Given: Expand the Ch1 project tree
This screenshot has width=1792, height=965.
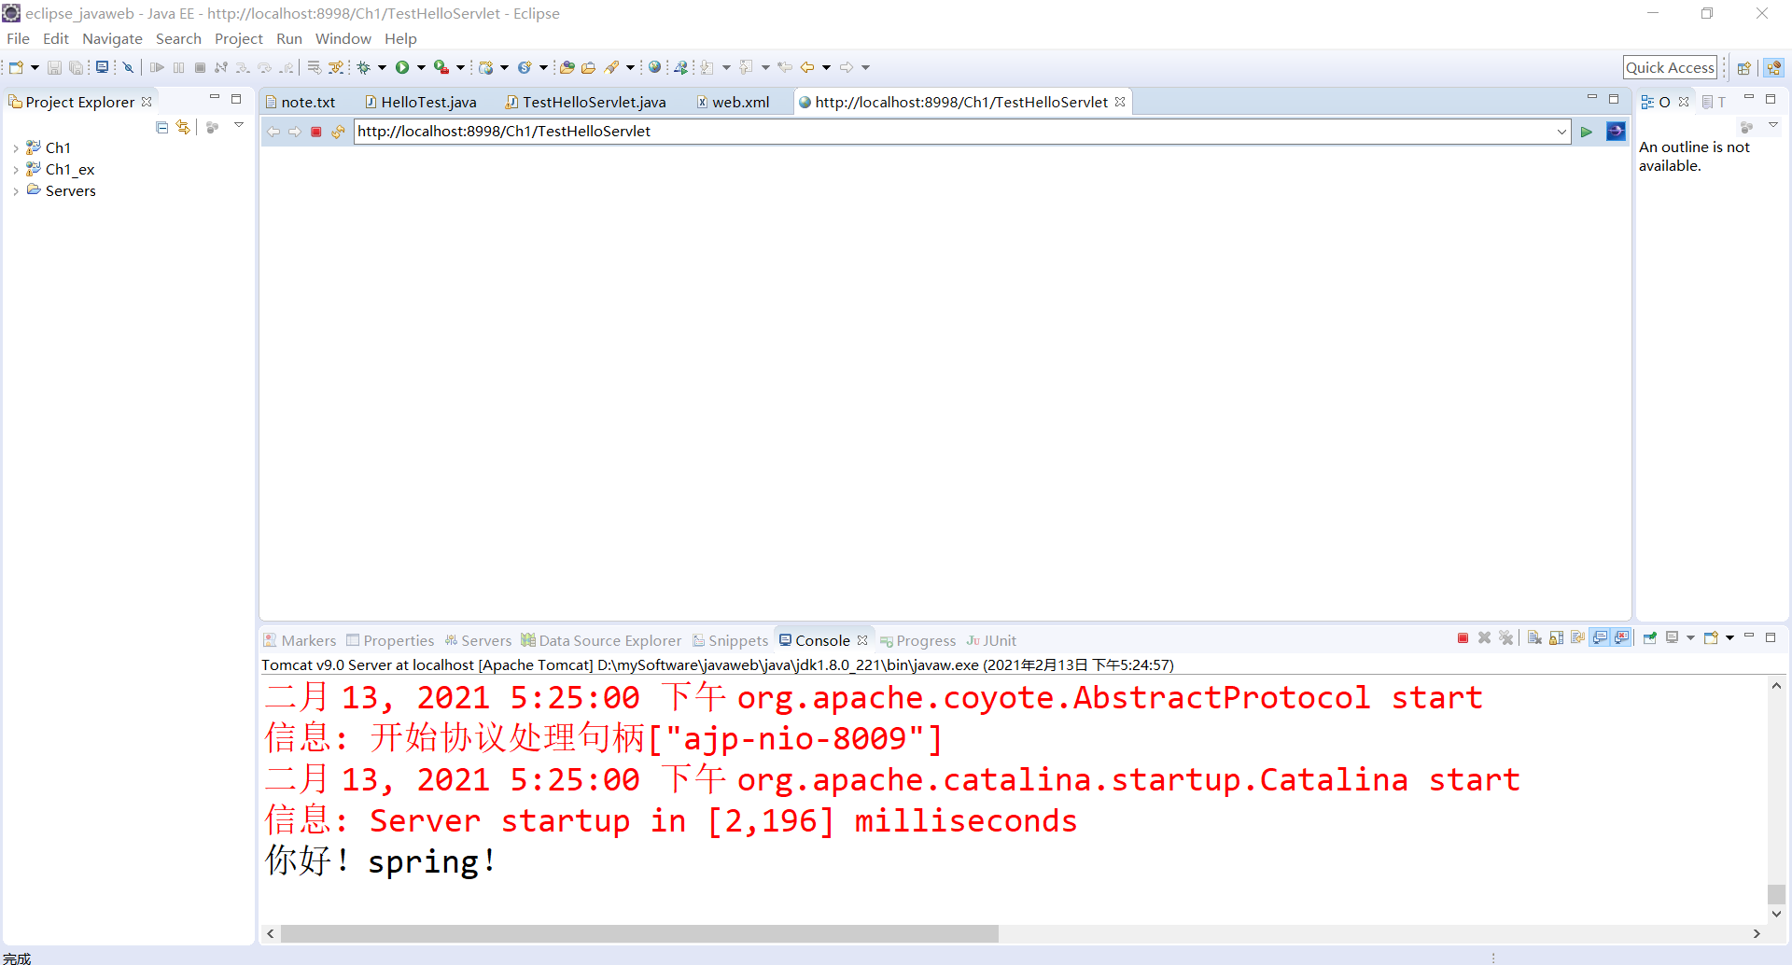Looking at the screenshot, I should point(15,147).
